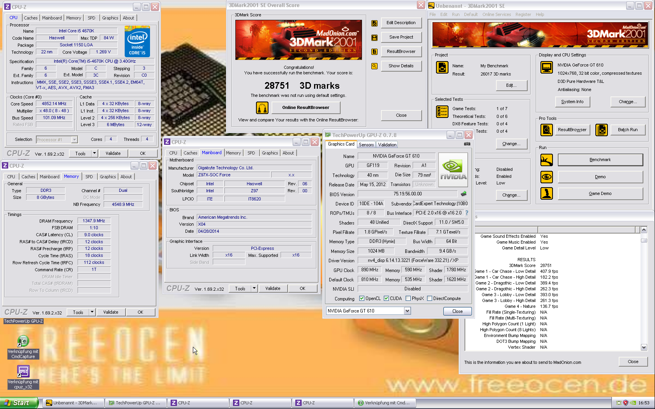This screenshot has height=409, width=655.
Task: Click the Windows Start button
Action: 19,403
